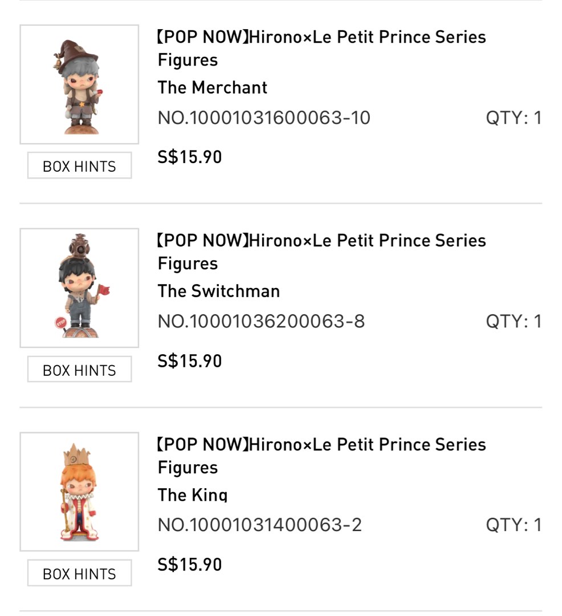Click the BOX HINTS button for The Merchant

[79, 166]
